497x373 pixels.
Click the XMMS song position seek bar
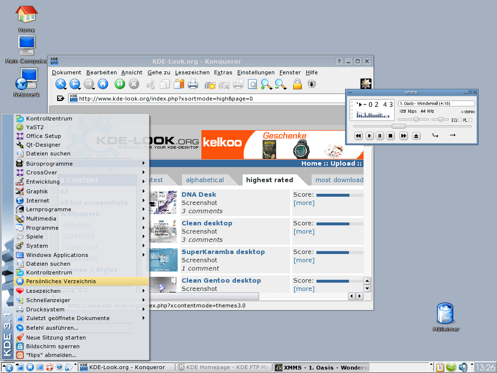(413, 126)
